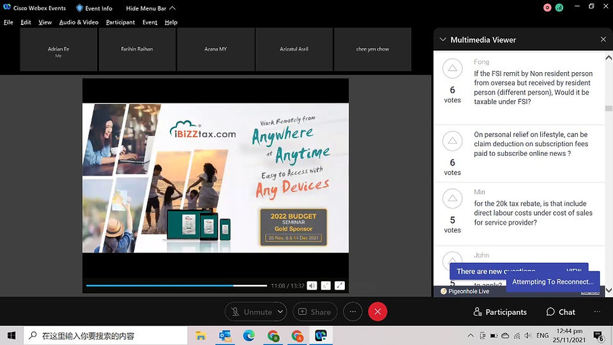The width and height of the screenshot is (613, 345).
Task: Leave the event with red X button
Action: pos(377,312)
